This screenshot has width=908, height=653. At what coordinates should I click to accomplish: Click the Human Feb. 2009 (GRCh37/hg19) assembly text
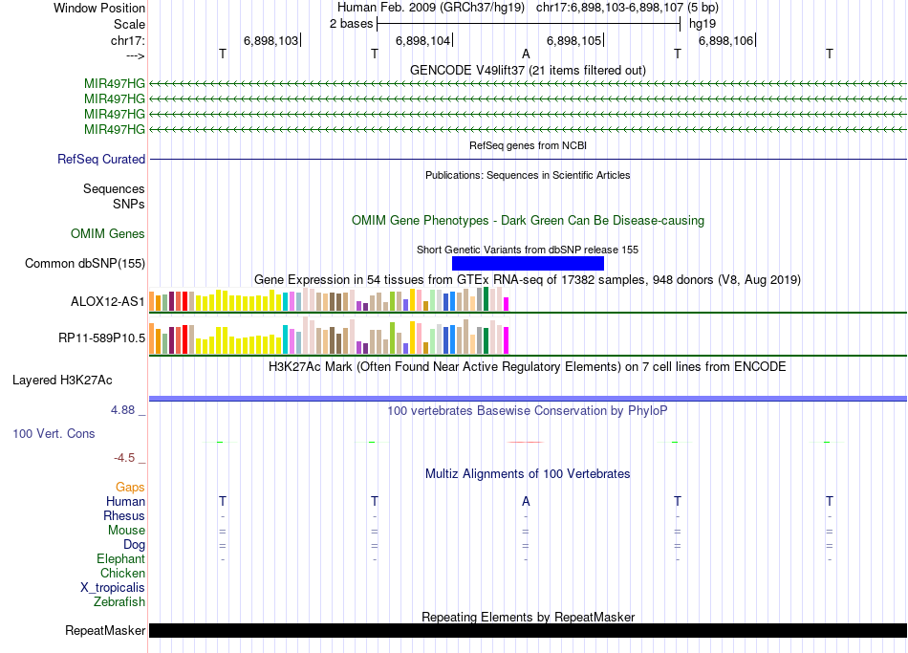tap(431, 8)
